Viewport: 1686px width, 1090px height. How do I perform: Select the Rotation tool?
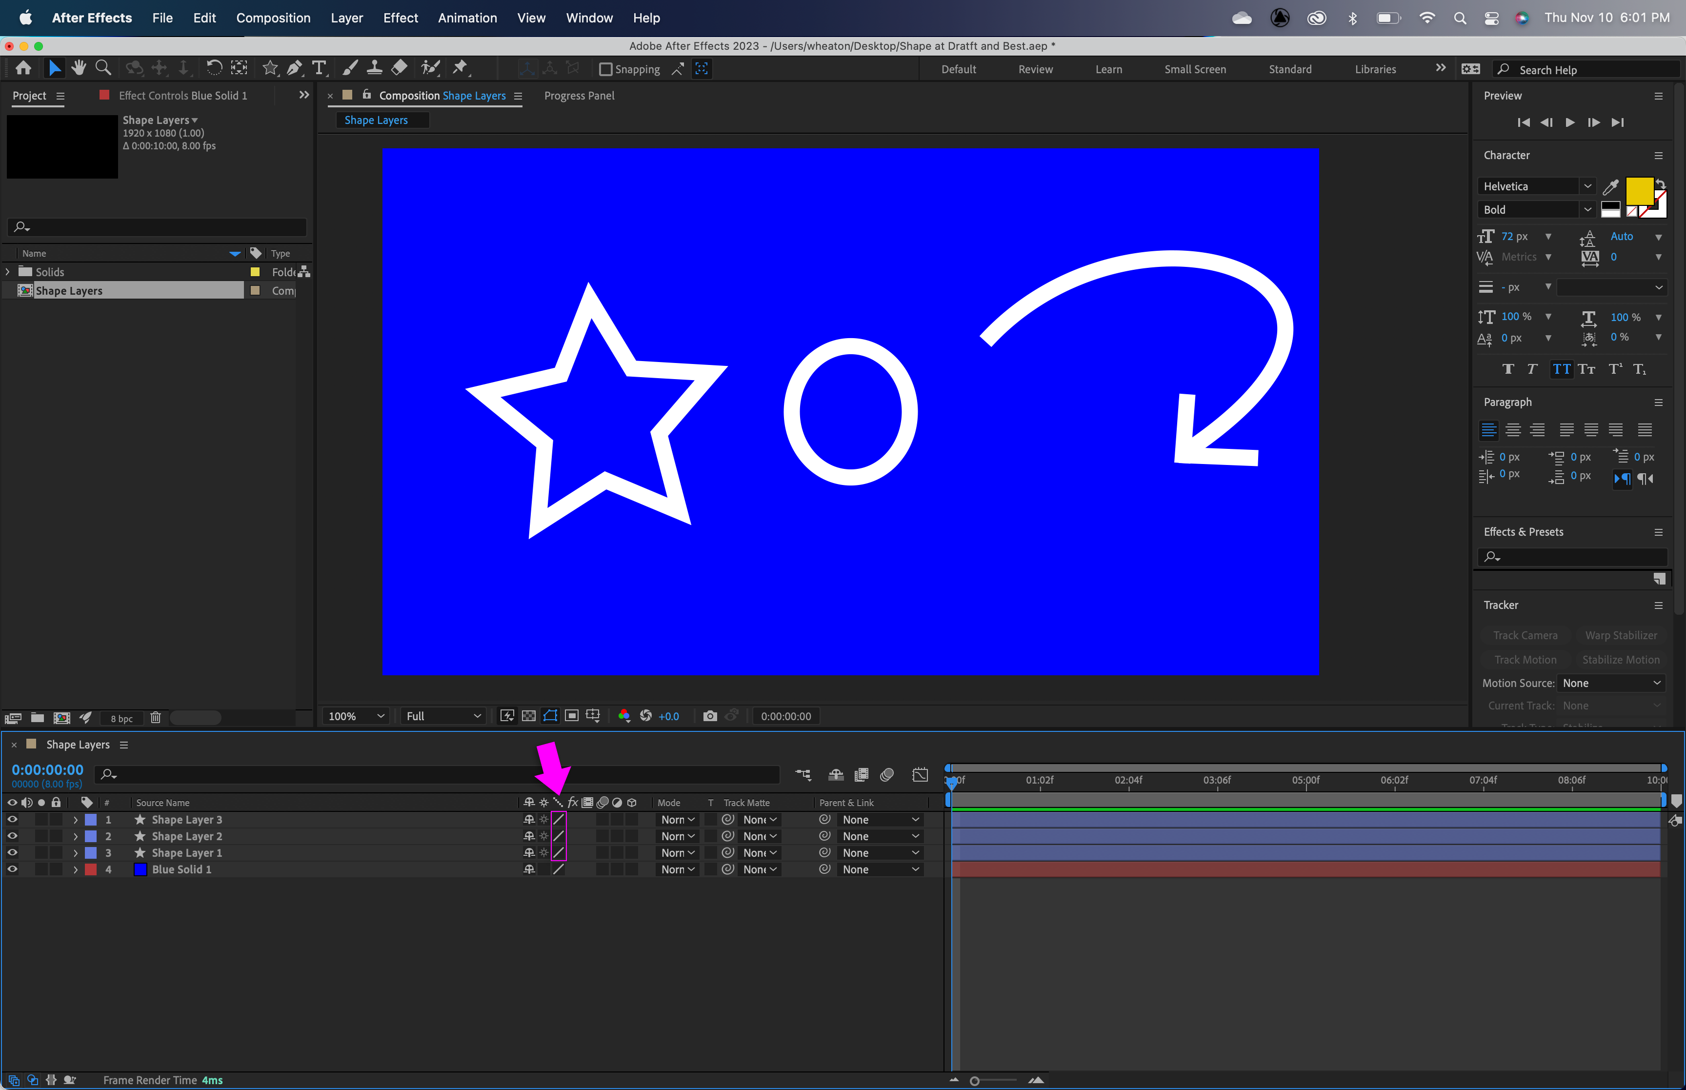tap(214, 67)
